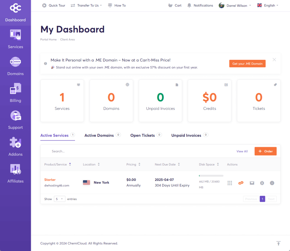Expand the English language dropdown
The height and width of the screenshot is (251, 290).
267,5
